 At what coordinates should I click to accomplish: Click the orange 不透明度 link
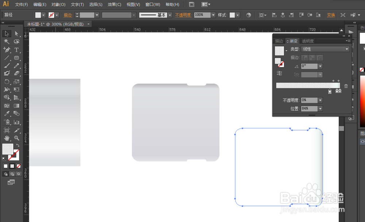pos(183,15)
